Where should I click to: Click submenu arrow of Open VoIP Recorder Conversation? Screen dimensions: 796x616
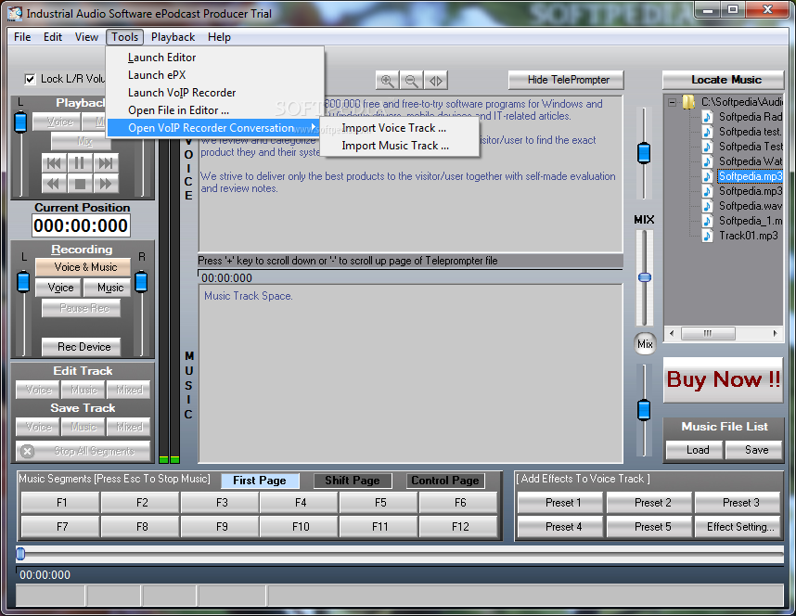pyautogui.click(x=314, y=127)
